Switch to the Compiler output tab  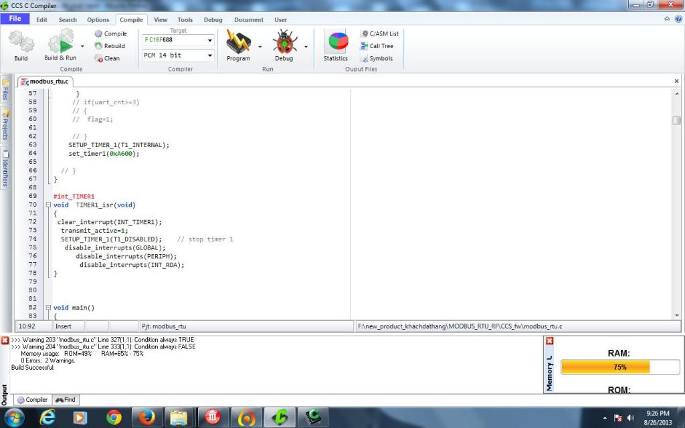(x=33, y=400)
